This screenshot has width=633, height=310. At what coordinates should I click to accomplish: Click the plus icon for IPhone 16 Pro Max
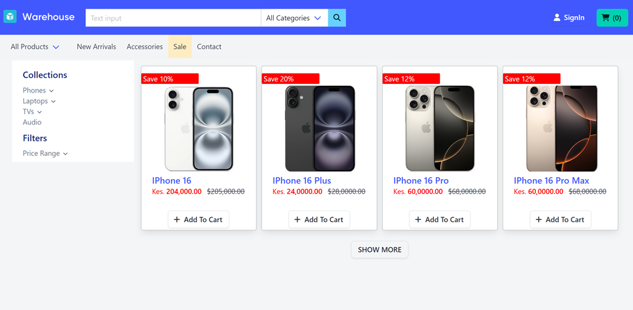pos(538,220)
